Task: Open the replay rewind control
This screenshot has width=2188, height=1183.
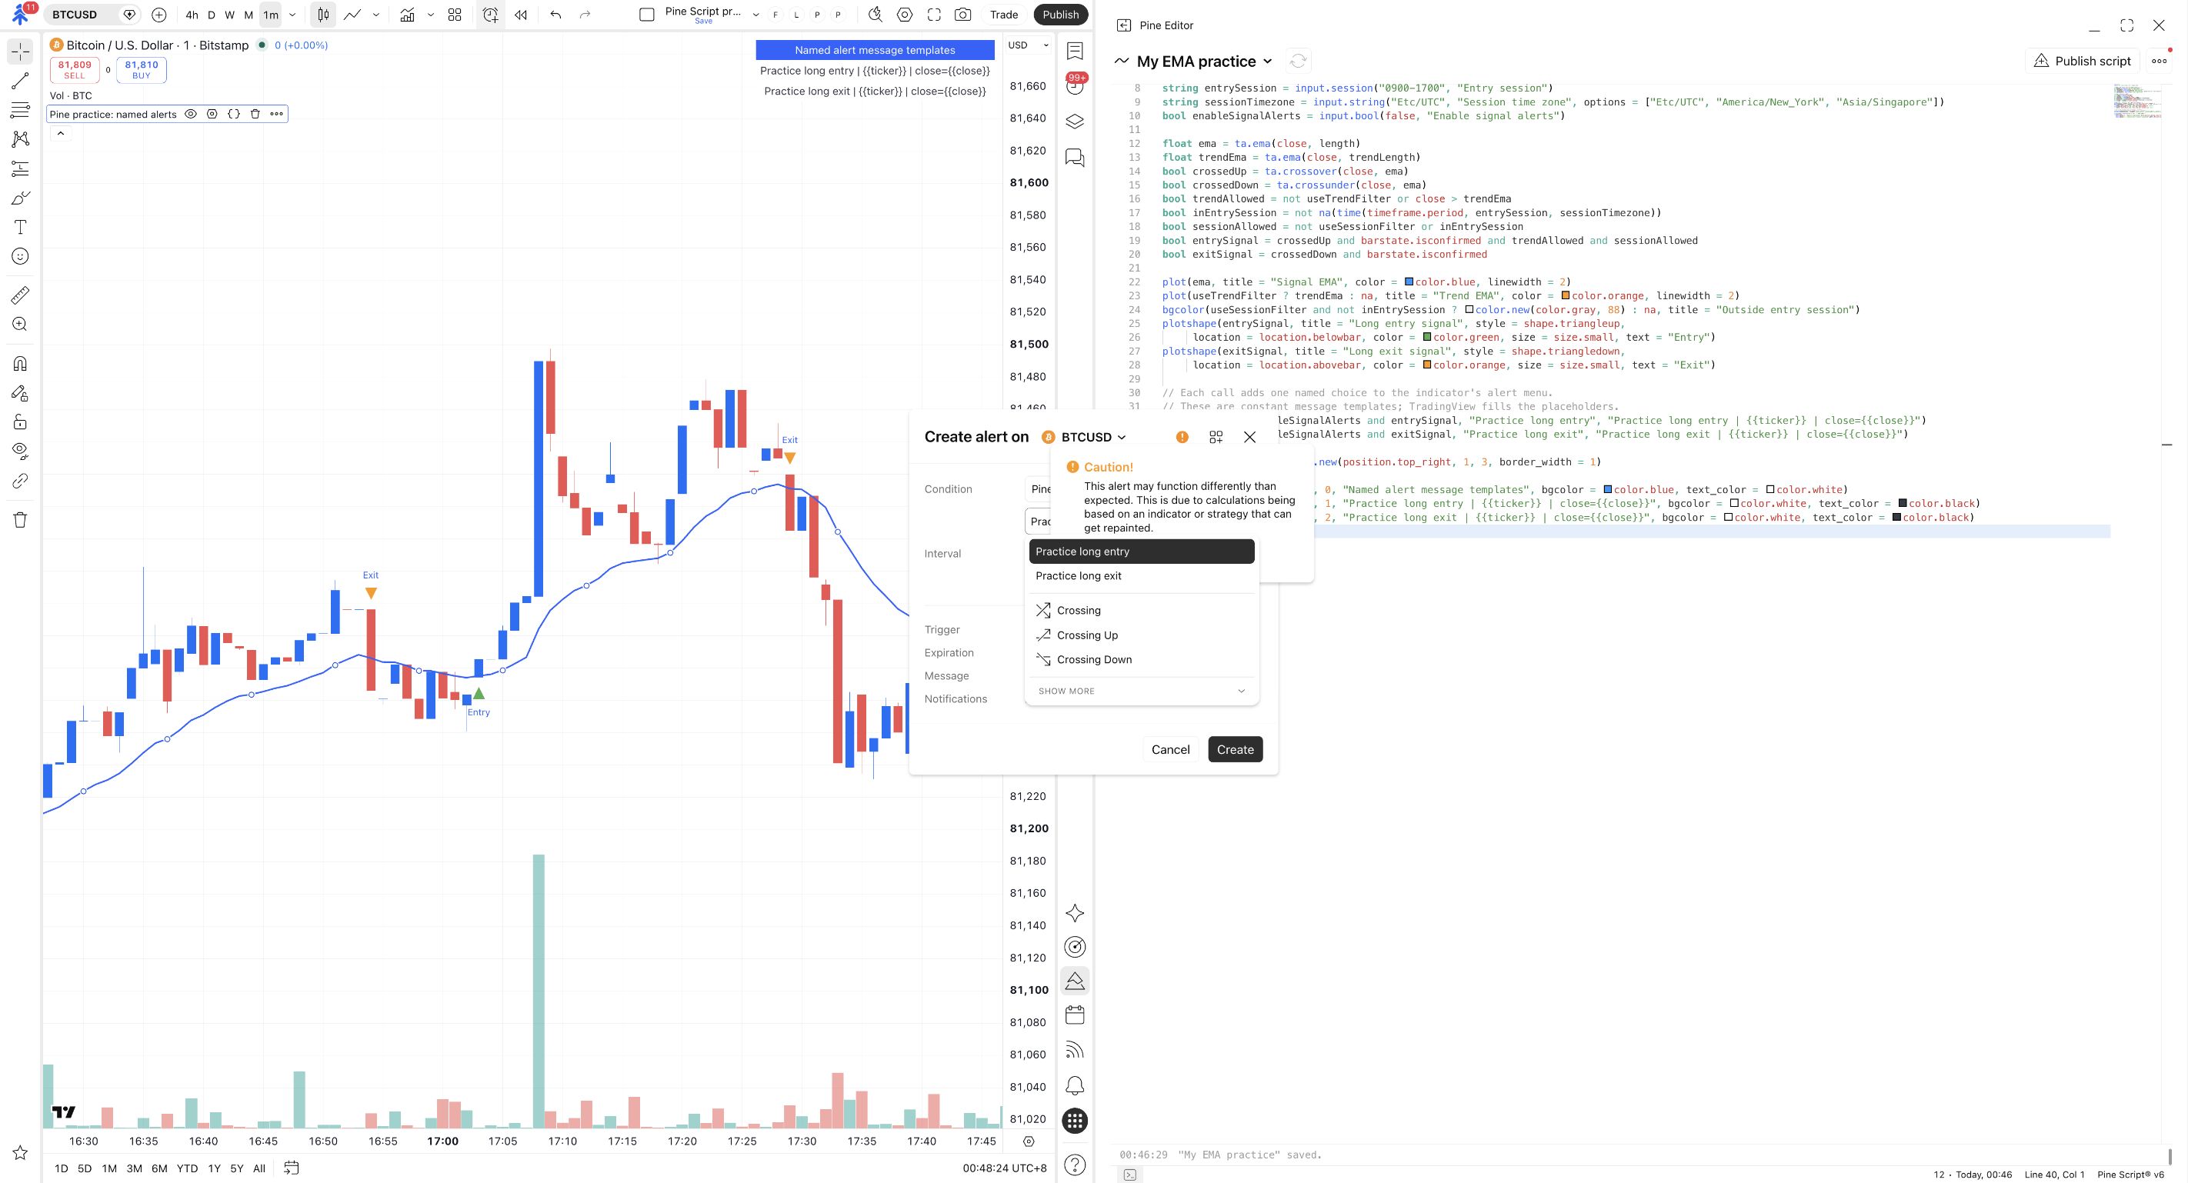Action: (521, 15)
